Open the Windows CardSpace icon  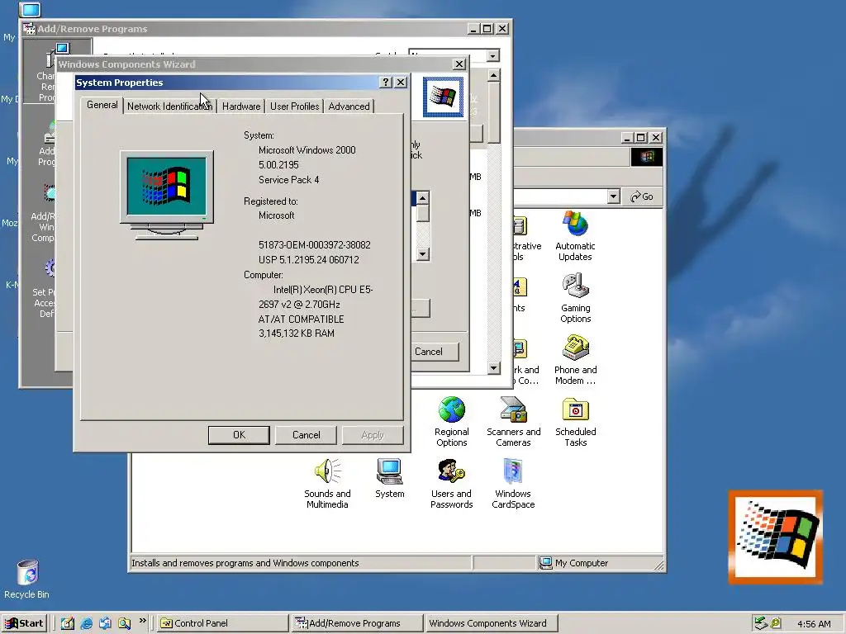[513, 484]
